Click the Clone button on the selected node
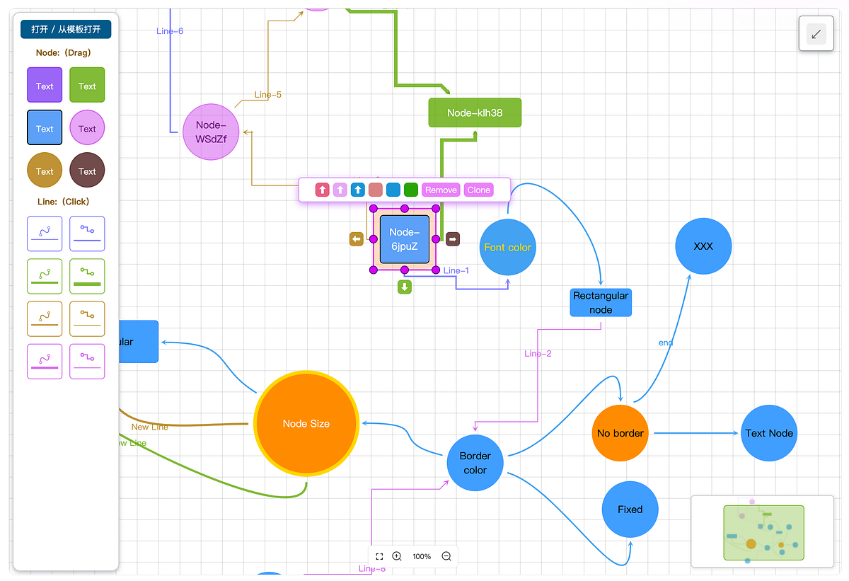This screenshot has width=849, height=581. pos(479,190)
